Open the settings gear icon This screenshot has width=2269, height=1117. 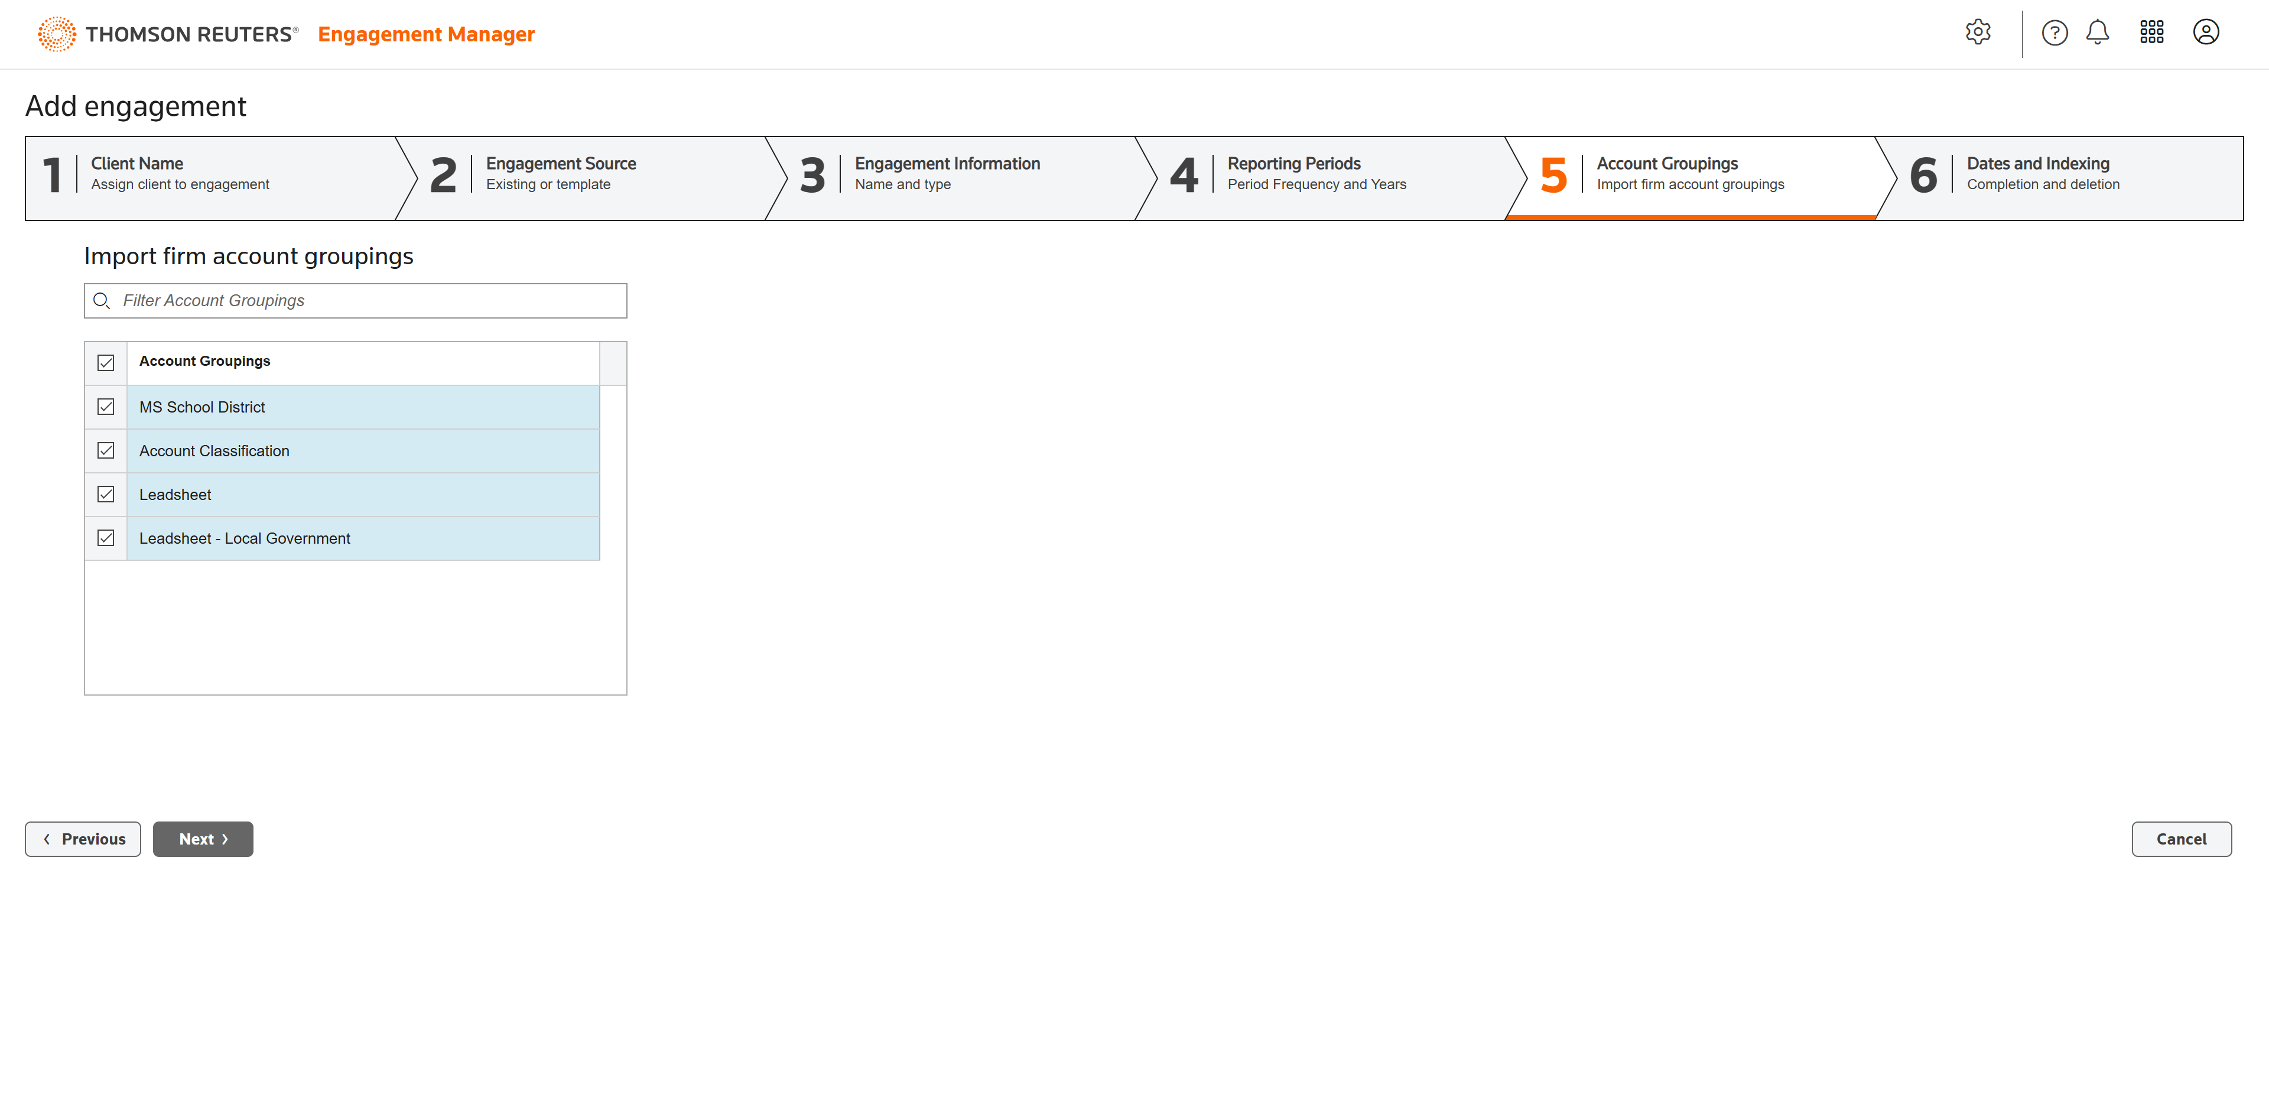click(1978, 33)
